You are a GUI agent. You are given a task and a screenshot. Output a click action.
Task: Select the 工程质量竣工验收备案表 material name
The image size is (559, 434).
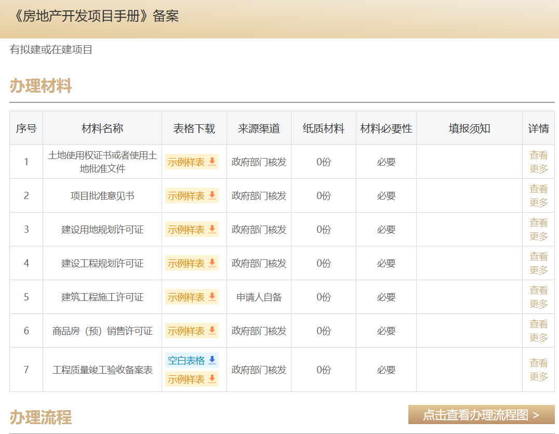102,370
